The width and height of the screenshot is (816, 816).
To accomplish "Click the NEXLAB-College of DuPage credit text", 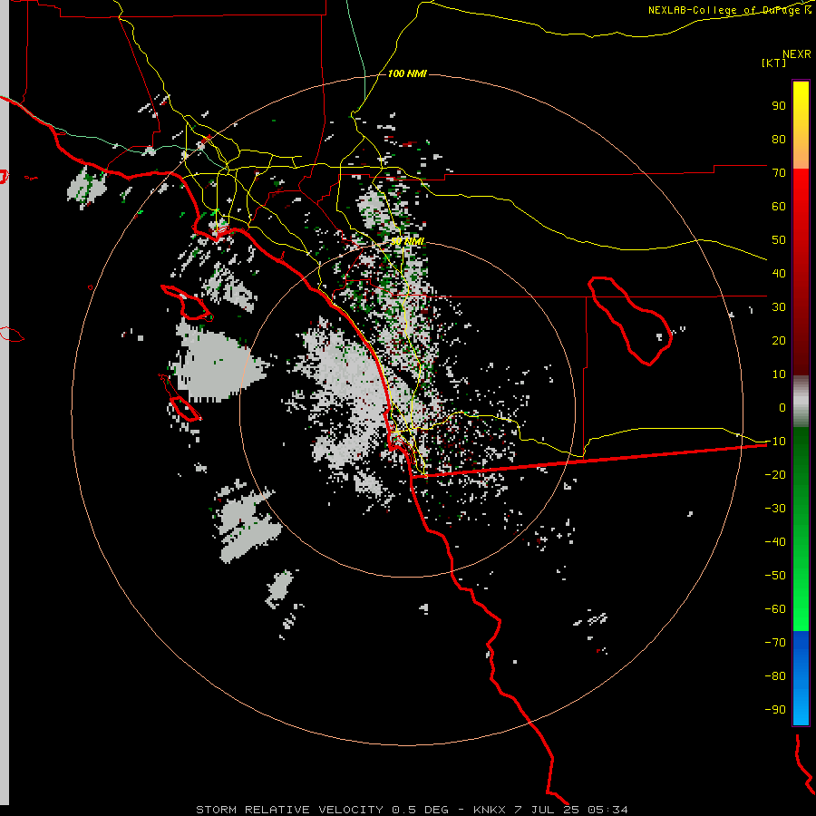I will pos(729,10).
